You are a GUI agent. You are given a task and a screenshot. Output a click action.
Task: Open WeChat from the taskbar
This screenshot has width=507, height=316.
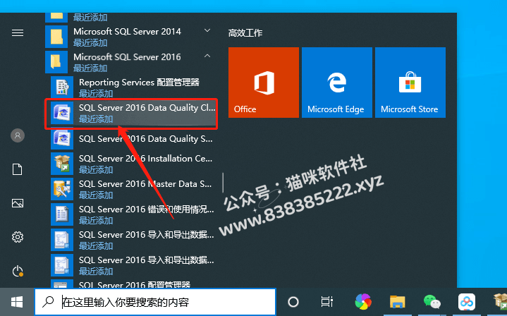432,302
